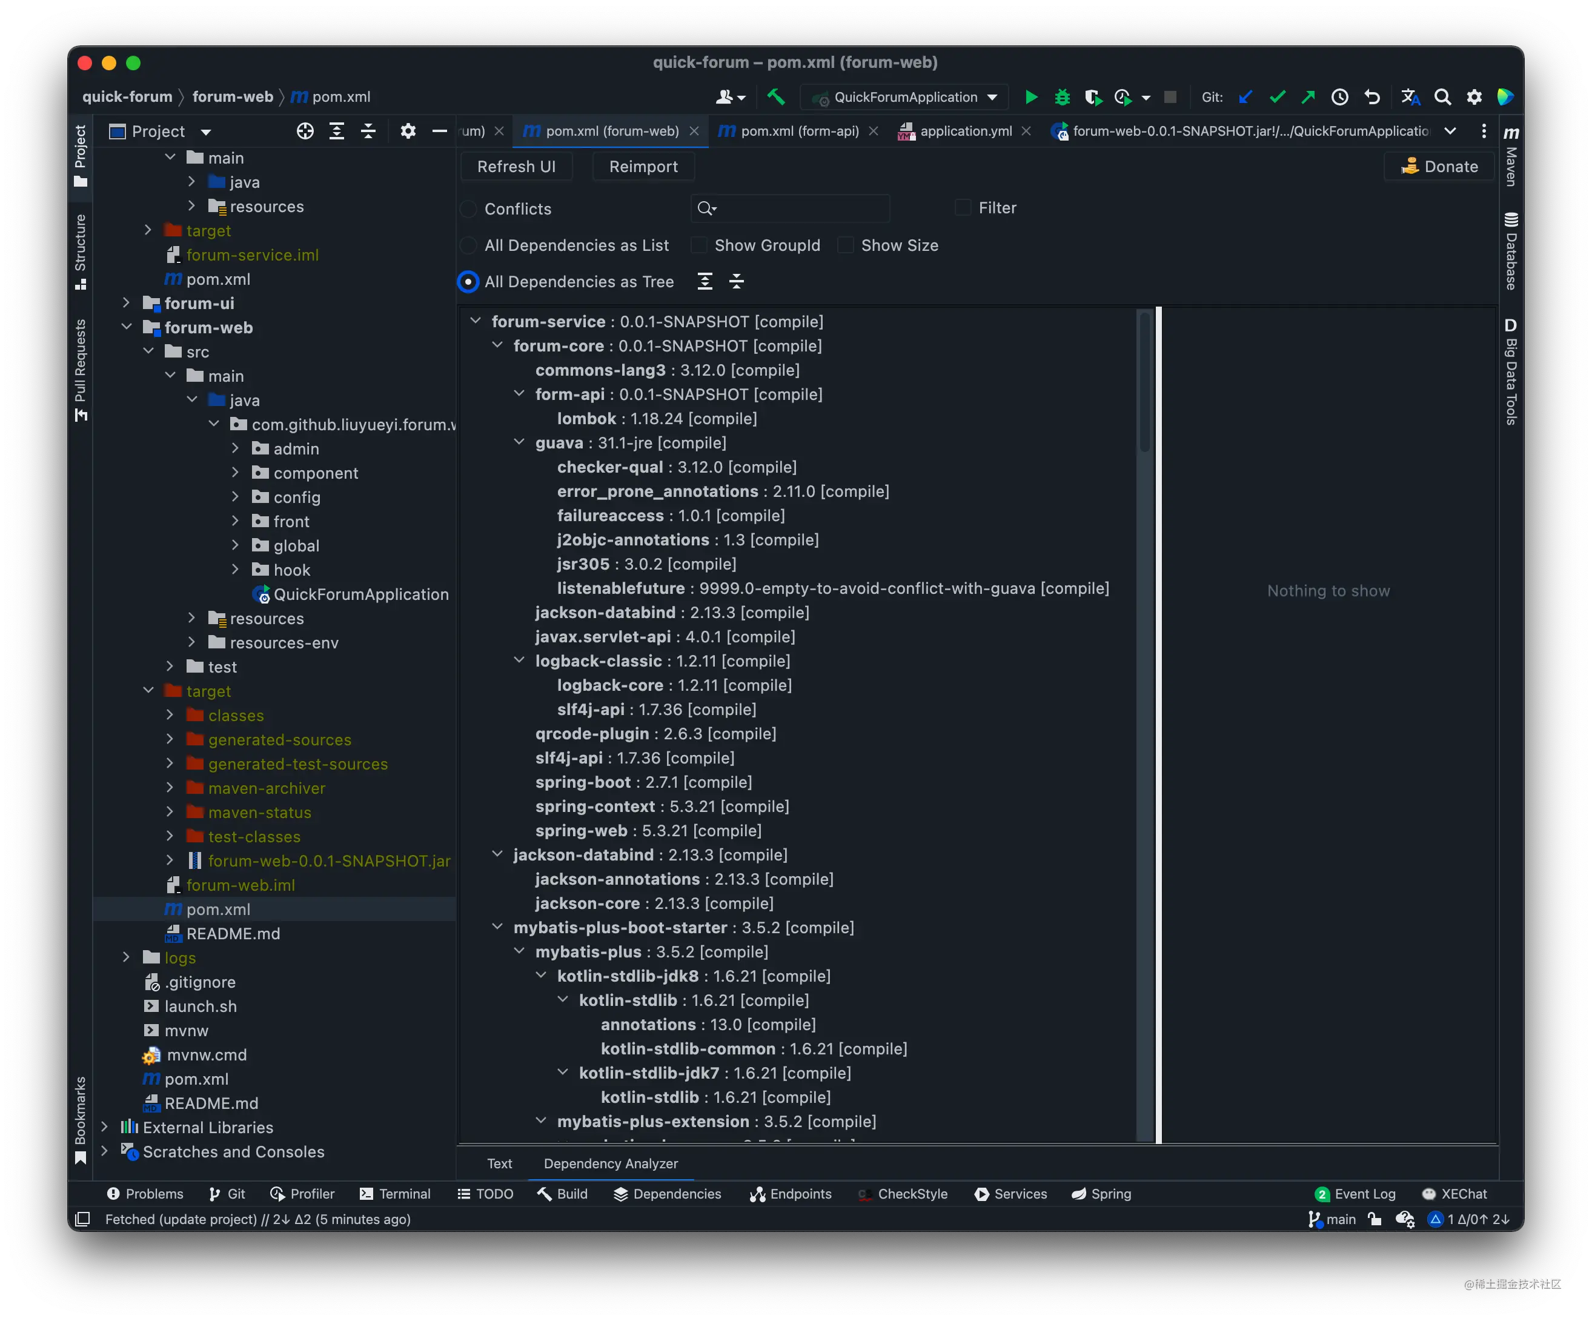
Task: Expand the forum-ui module folder
Action: (127, 302)
